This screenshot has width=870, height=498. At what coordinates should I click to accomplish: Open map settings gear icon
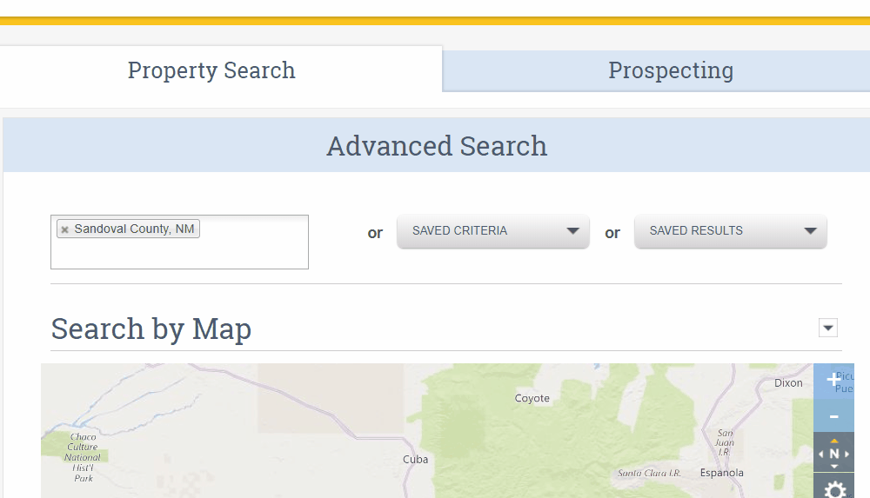click(834, 489)
